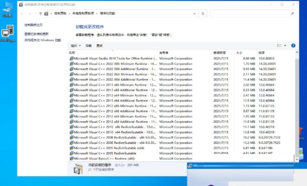Click icon of Visual Basic/C++ Runtime (x86)
Viewport: 307px width, 186px height.
click(72, 159)
